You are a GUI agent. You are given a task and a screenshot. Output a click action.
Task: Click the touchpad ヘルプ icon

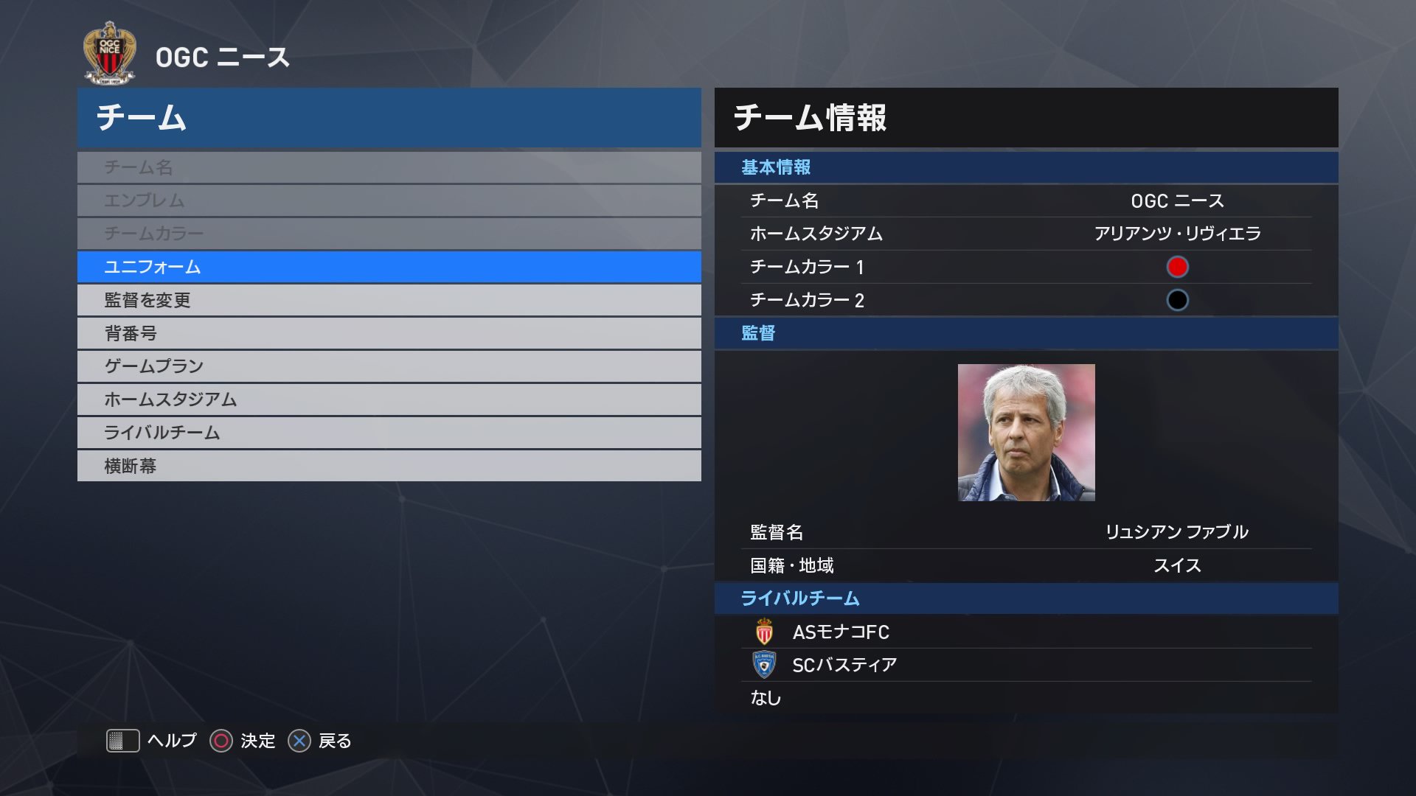[x=123, y=741]
